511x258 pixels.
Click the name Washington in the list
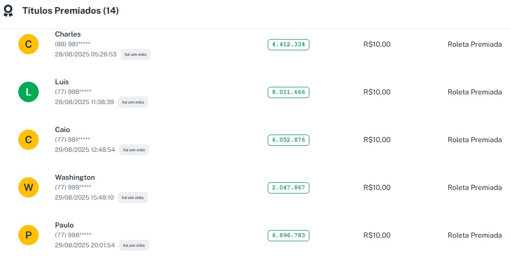[75, 177]
